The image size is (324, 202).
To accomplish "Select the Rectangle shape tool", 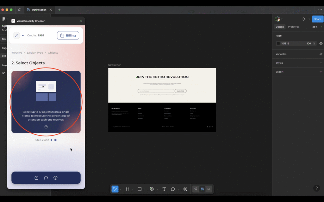I will (x=140, y=189).
